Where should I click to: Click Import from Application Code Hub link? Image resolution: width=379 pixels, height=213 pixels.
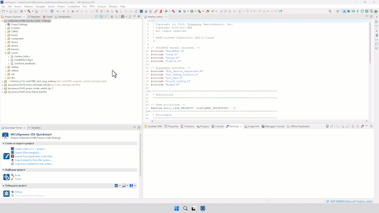(34, 156)
